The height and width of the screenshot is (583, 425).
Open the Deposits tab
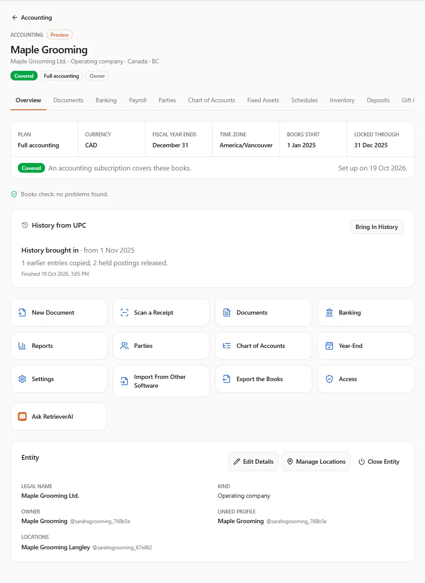click(x=378, y=100)
